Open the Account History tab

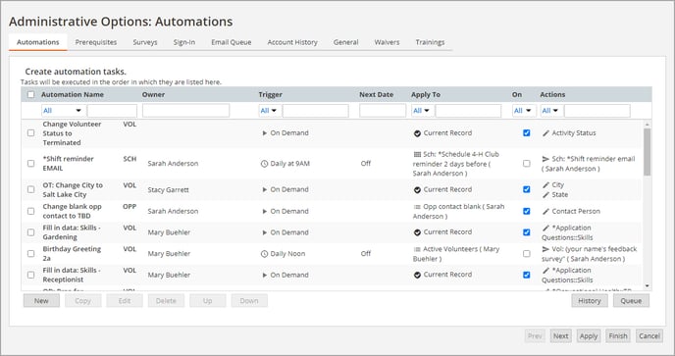coord(292,42)
